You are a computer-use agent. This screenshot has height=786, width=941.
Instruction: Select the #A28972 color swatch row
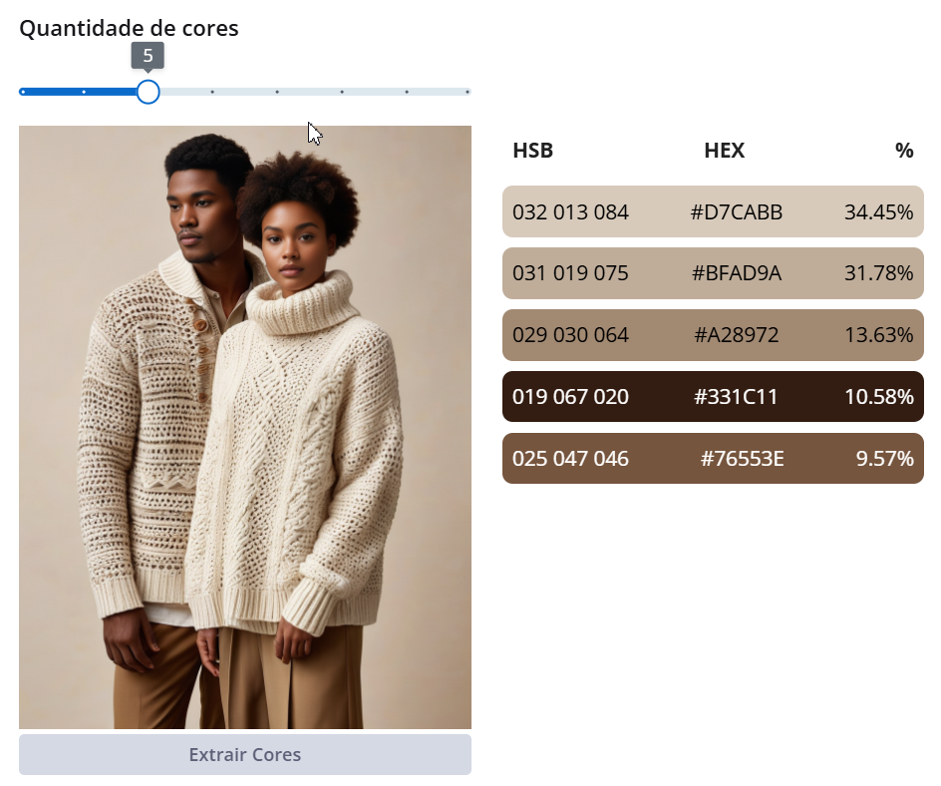(x=713, y=335)
